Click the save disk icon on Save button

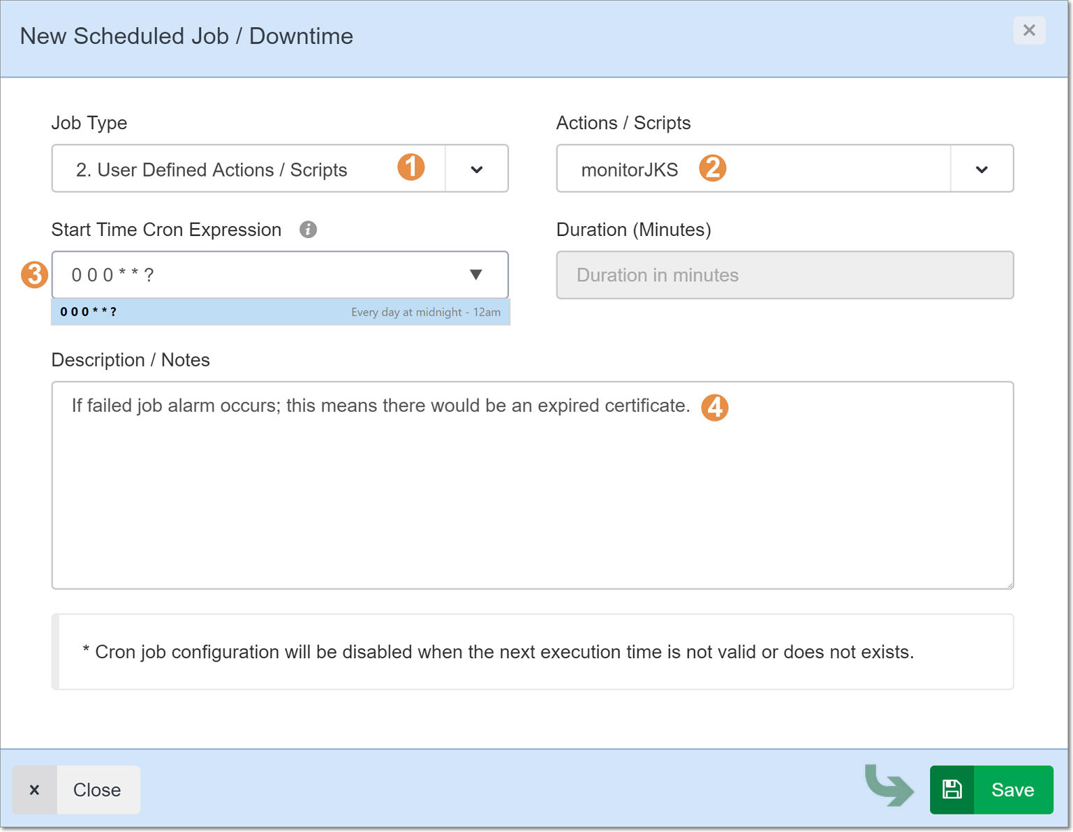click(x=952, y=789)
